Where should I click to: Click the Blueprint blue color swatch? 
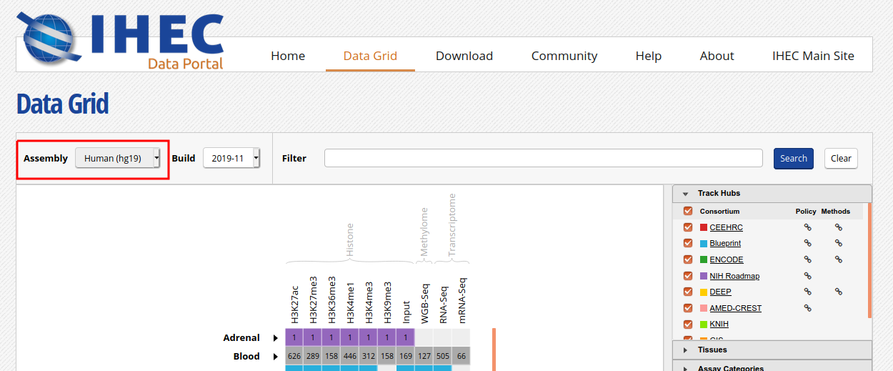(x=704, y=244)
